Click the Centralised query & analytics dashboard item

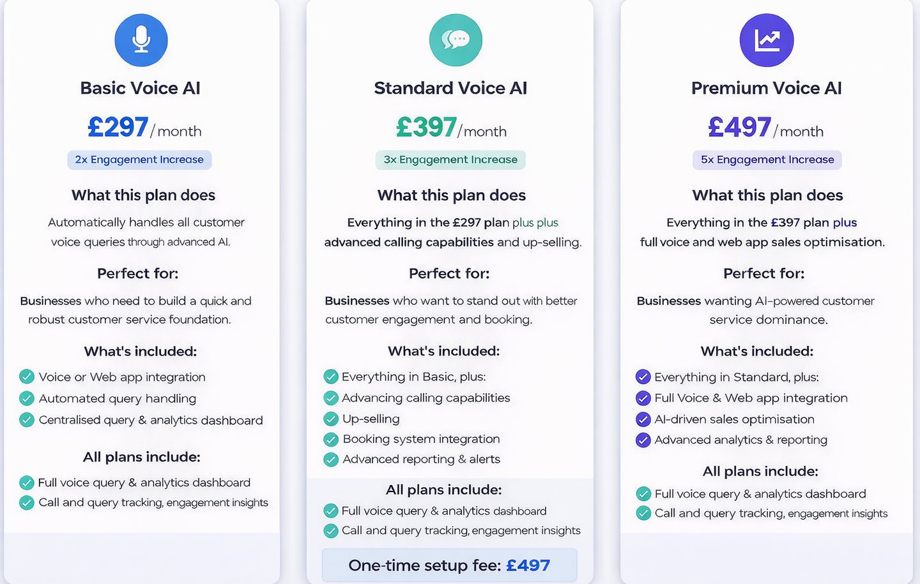point(151,420)
